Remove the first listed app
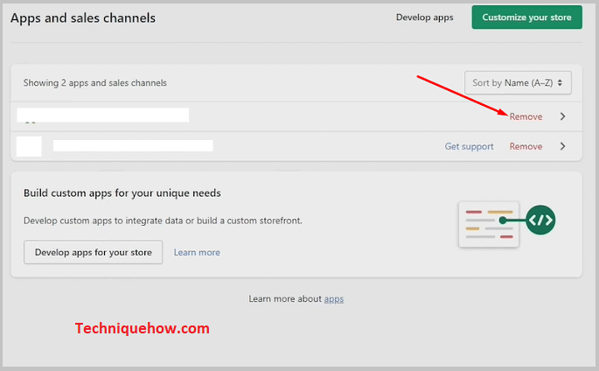Viewport: 599px width, 371px height. pos(526,116)
